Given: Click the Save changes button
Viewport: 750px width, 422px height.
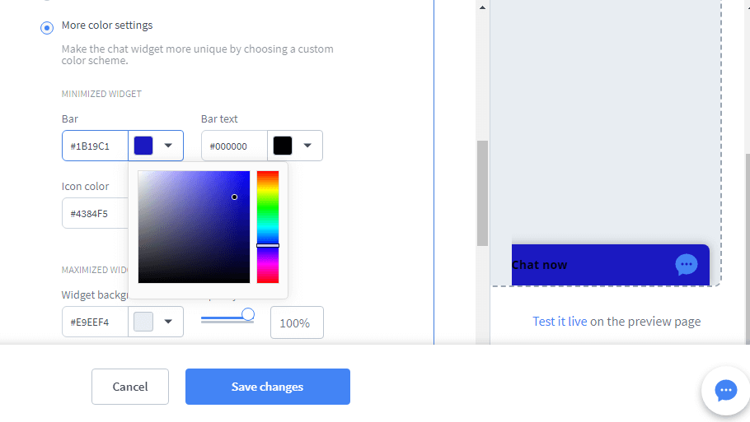Looking at the screenshot, I should click(268, 387).
